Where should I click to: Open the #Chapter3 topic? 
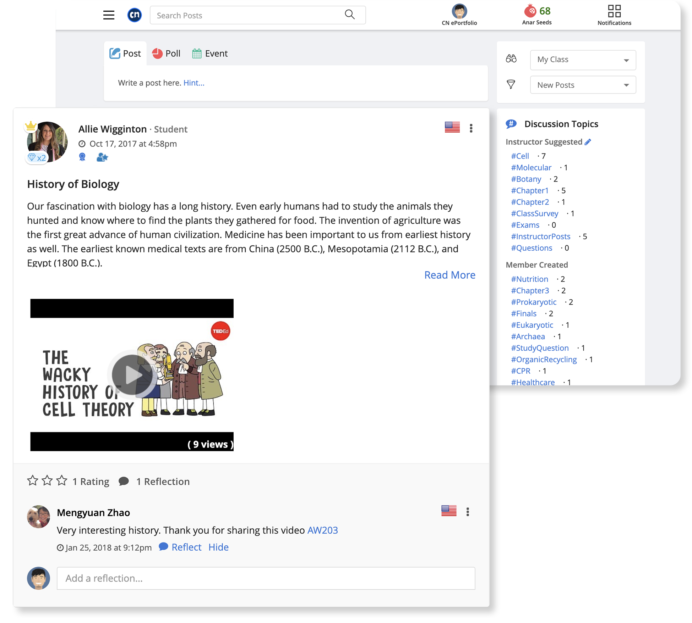[530, 290]
